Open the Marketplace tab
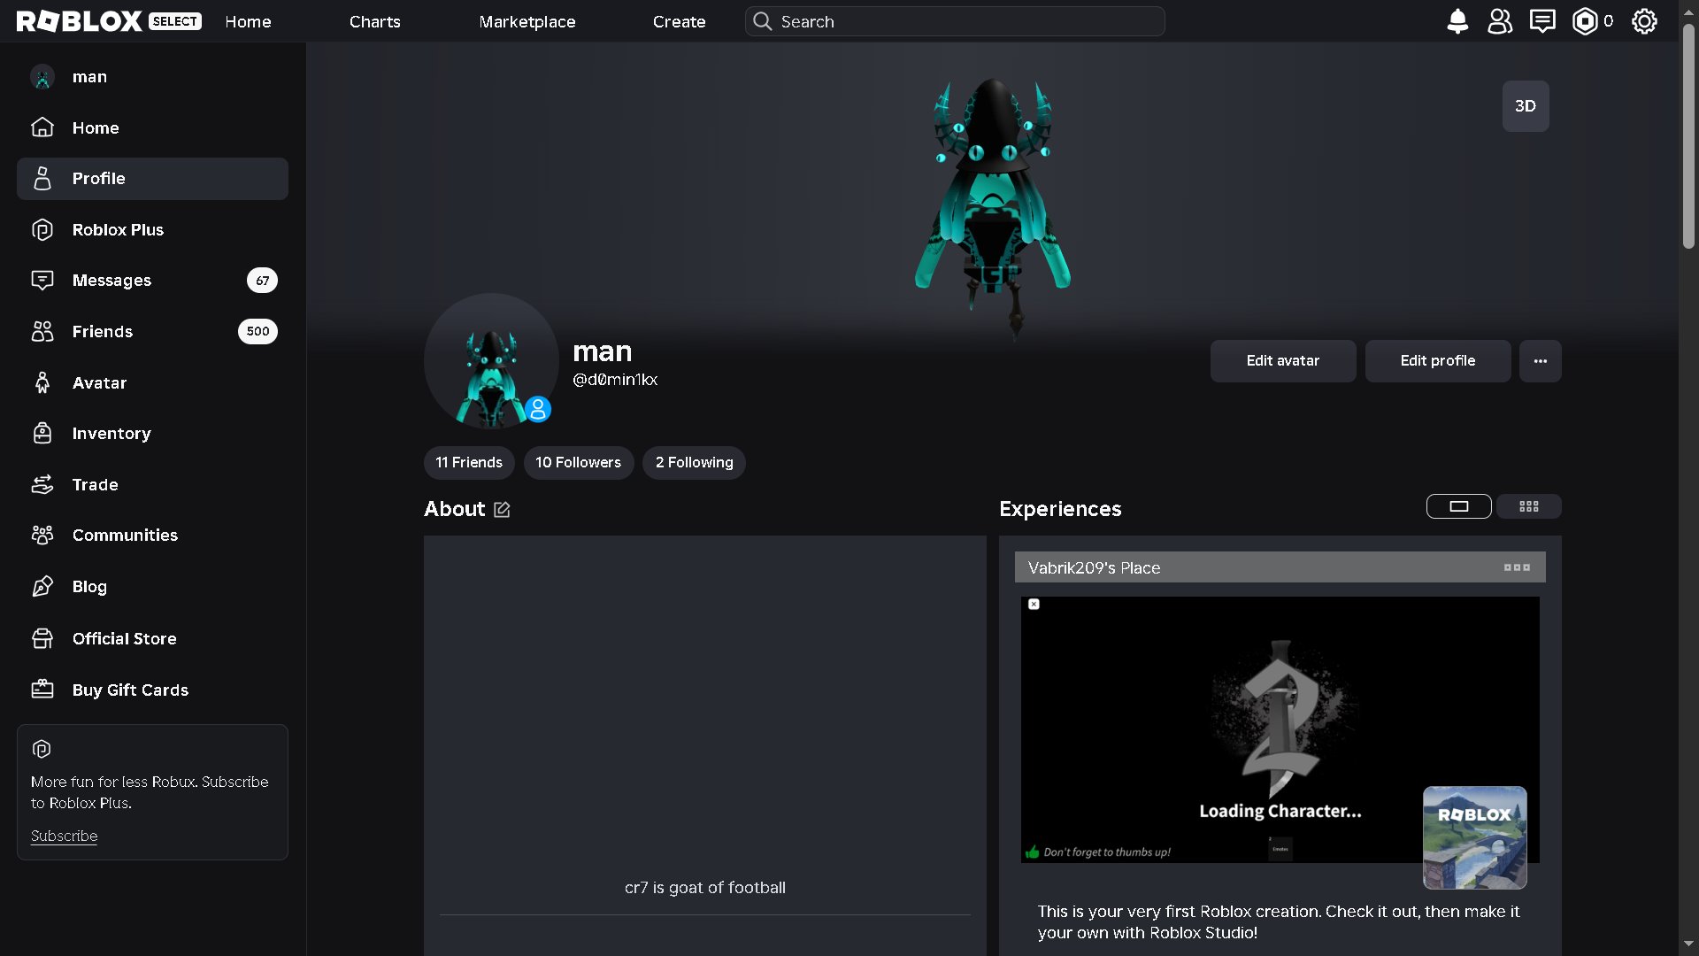The width and height of the screenshot is (1699, 956). tap(527, 21)
